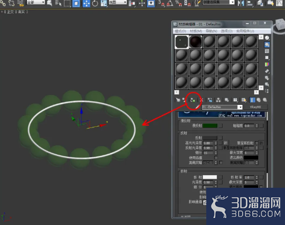
Task: Click highlight glossiness spinner arrows
Action: point(216,143)
